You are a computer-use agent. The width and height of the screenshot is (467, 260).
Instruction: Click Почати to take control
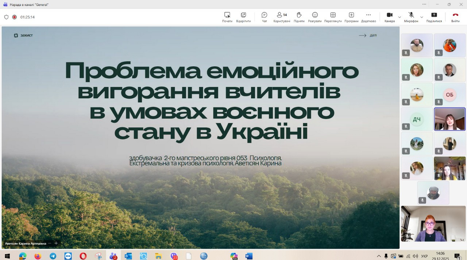pyautogui.click(x=227, y=17)
